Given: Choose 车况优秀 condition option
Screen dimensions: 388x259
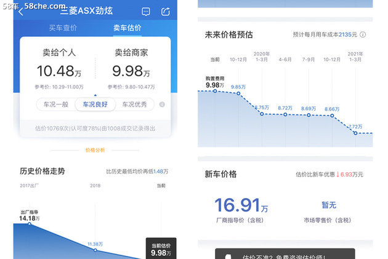Looking at the screenshot, I should [134, 105].
